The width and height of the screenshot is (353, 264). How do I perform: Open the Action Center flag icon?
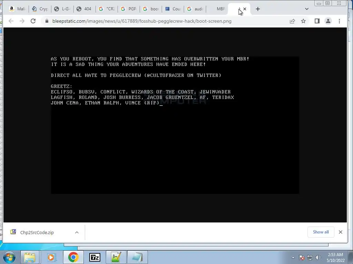coord(302,257)
